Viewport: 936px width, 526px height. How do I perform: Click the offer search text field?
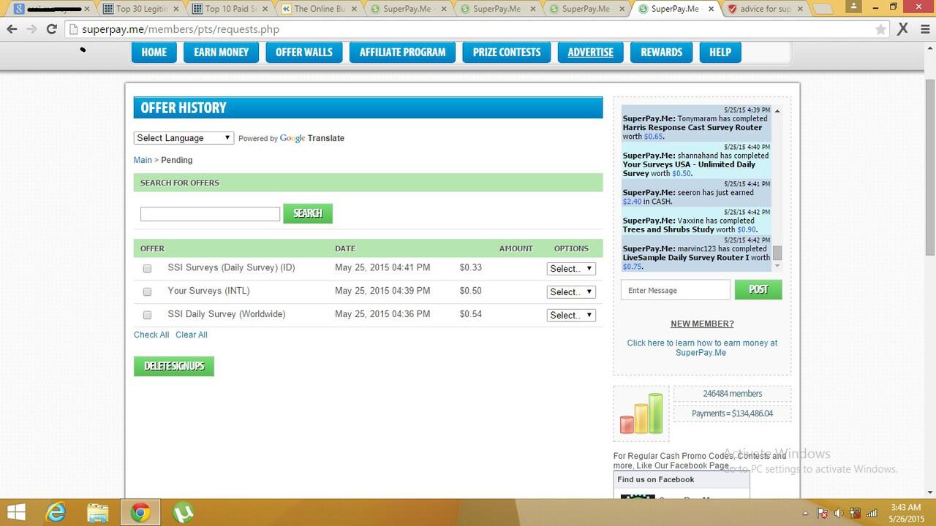(x=210, y=214)
